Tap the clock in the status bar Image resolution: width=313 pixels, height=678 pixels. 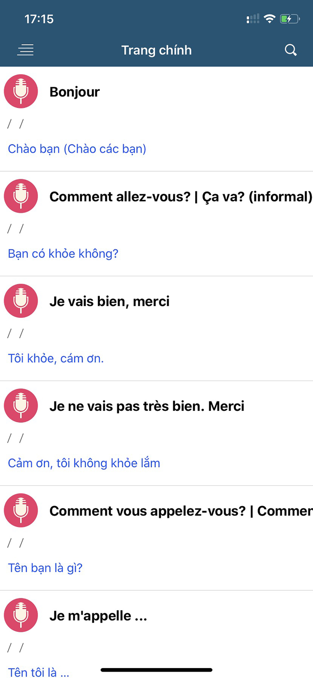pos(39,19)
